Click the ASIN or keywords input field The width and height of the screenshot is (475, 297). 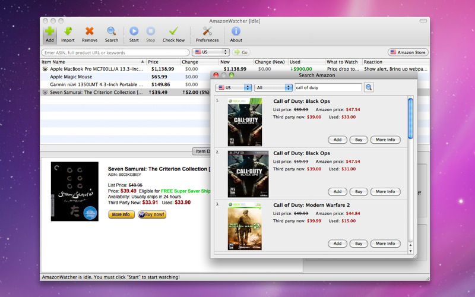(111, 52)
